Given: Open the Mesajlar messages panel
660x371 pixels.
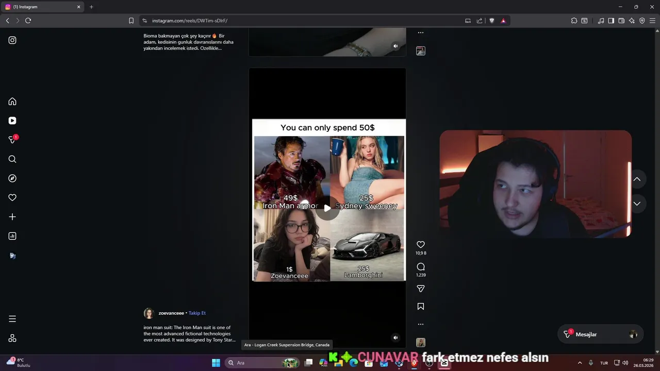Looking at the screenshot, I should pyautogui.click(x=600, y=334).
